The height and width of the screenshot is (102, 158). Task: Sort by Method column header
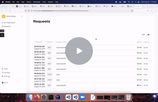50,42
